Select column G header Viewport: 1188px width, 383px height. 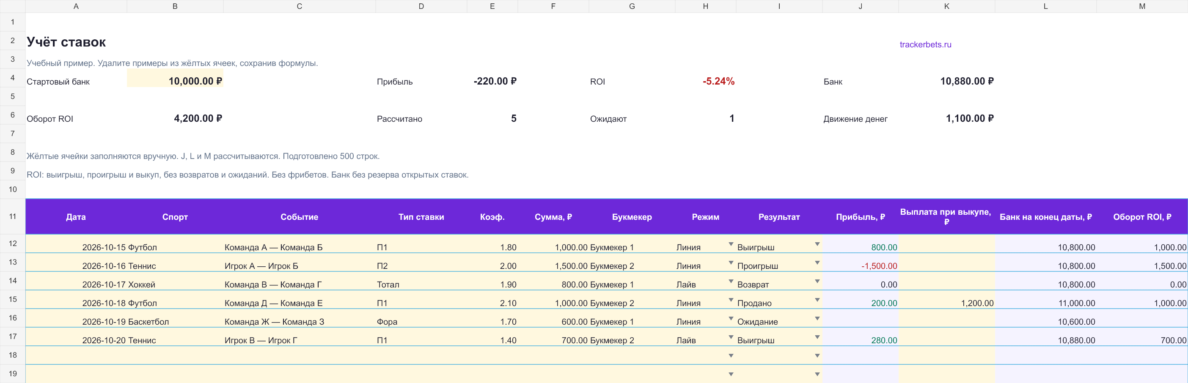[632, 6]
